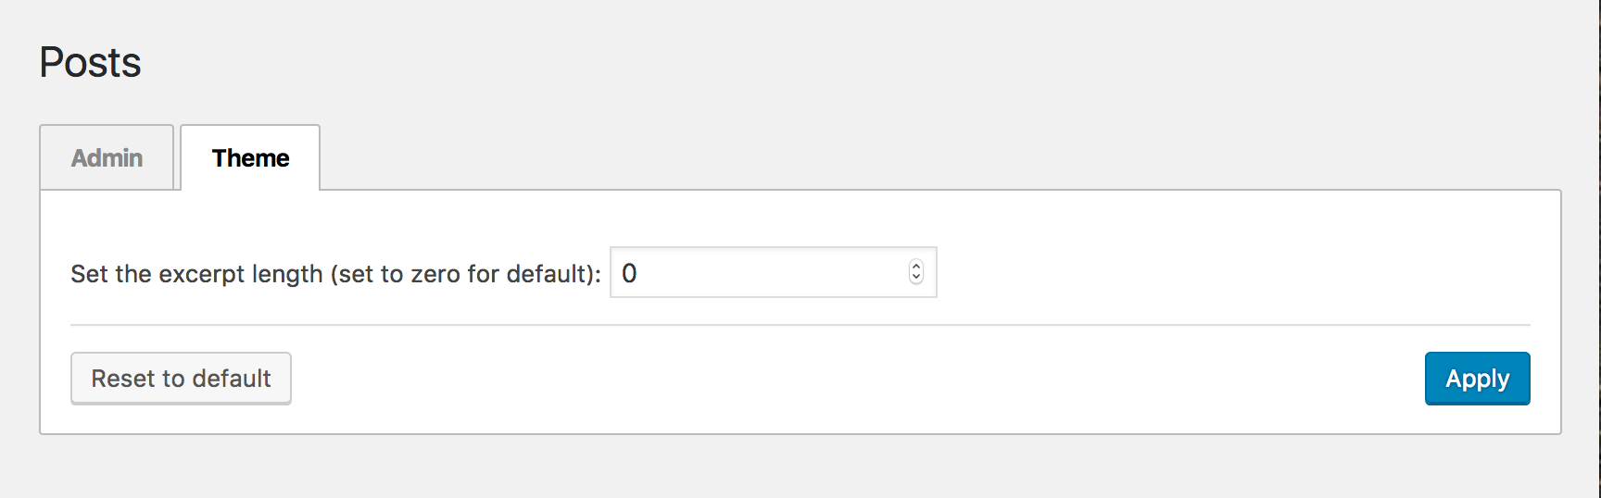Viewport: 1601px width, 498px height.
Task: Switch to the Admin tab
Action: pos(107,158)
